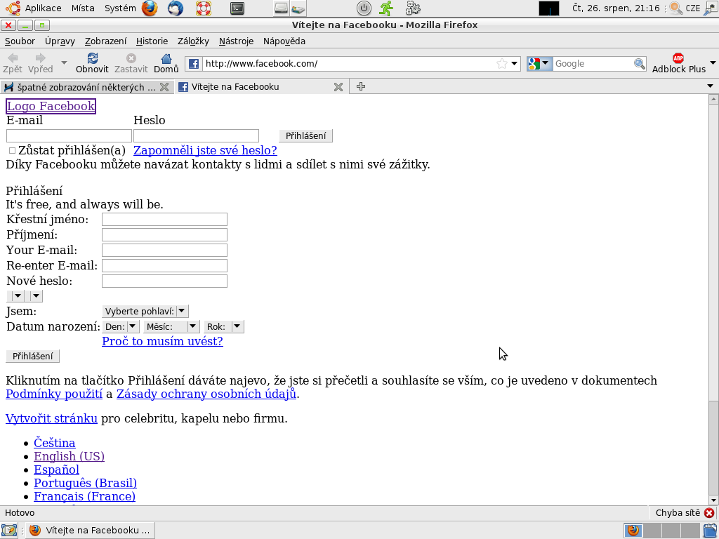Click the Proč to musím uvést? link
The image size is (719, 539).
click(162, 341)
